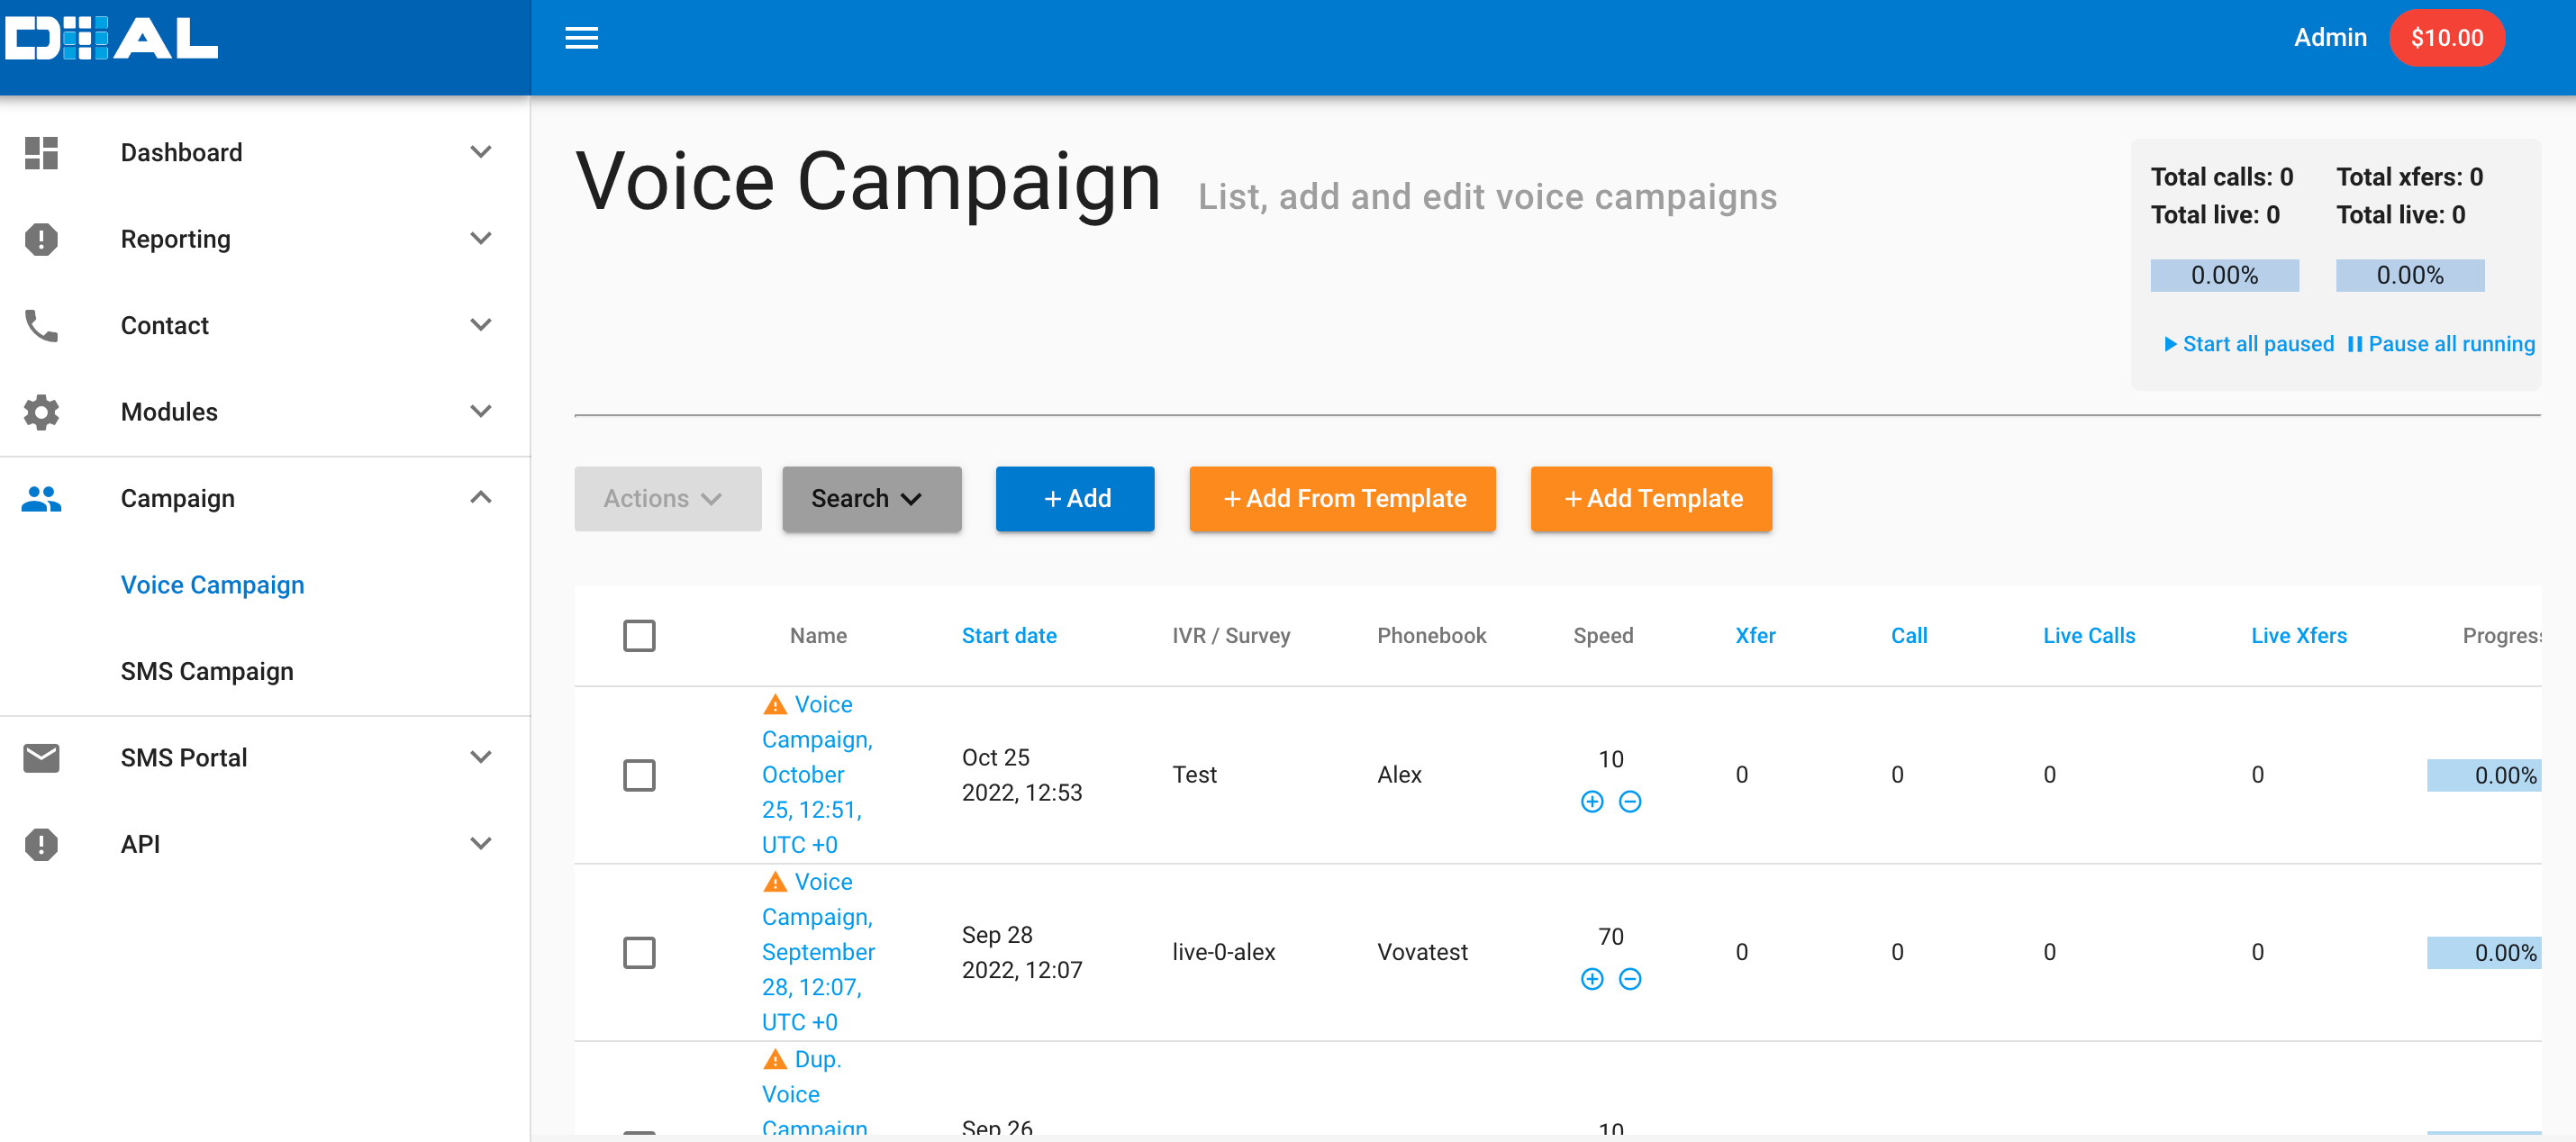Click the warning icon on October 25 campaign
This screenshot has width=2576, height=1142.
click(774, 705)
